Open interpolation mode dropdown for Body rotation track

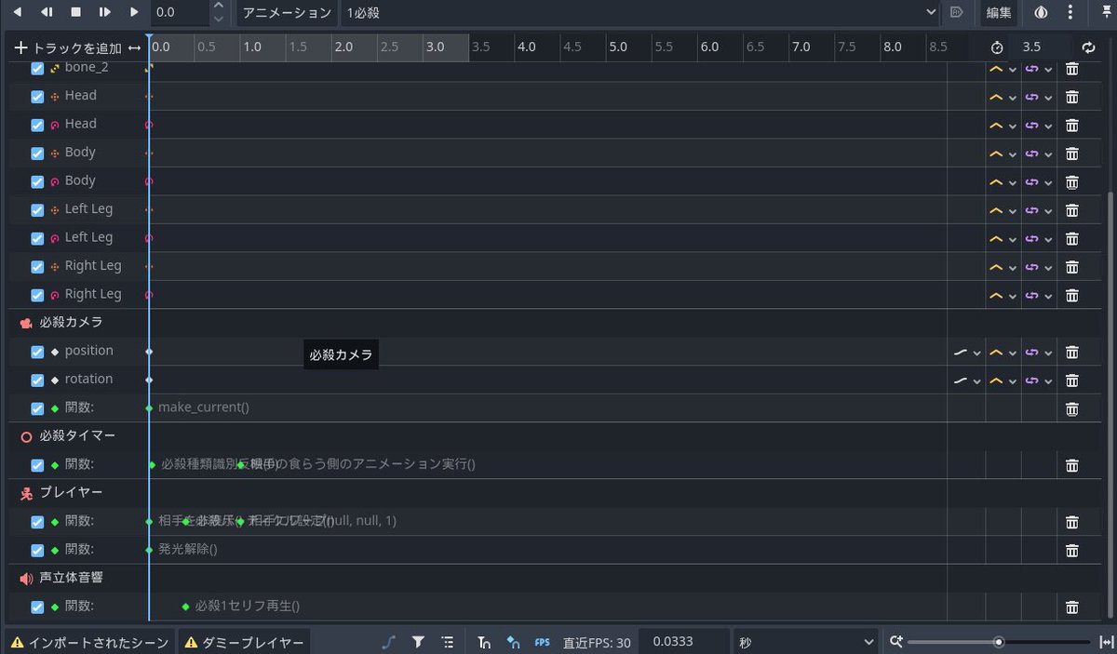tap(1003, 181)
